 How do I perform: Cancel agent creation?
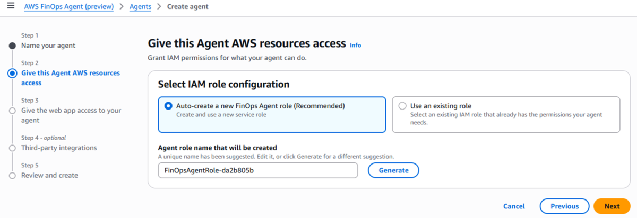pyautogui.click(x=514, y=206)
